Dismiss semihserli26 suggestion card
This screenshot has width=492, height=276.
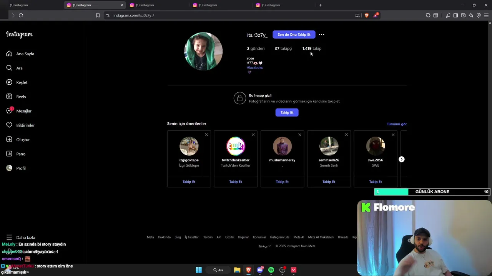click(x=346, y=135)
